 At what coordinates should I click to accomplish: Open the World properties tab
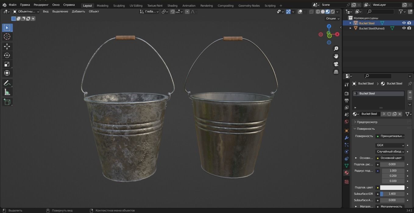(346, 122)
